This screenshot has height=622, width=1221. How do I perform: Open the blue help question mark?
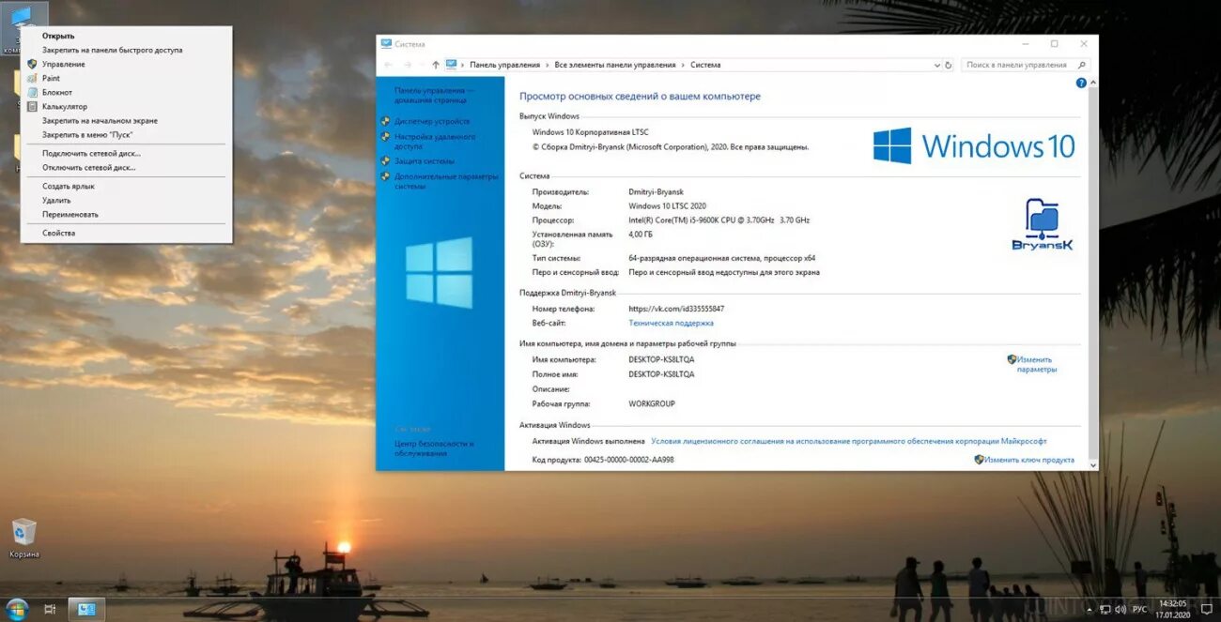tap(1081, 83)
